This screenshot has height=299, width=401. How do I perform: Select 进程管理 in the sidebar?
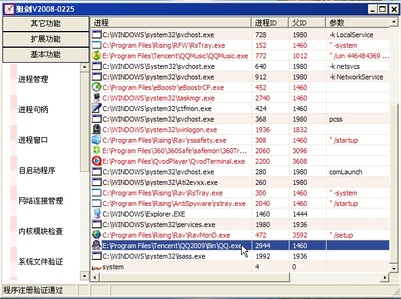[x=33, y=79]
